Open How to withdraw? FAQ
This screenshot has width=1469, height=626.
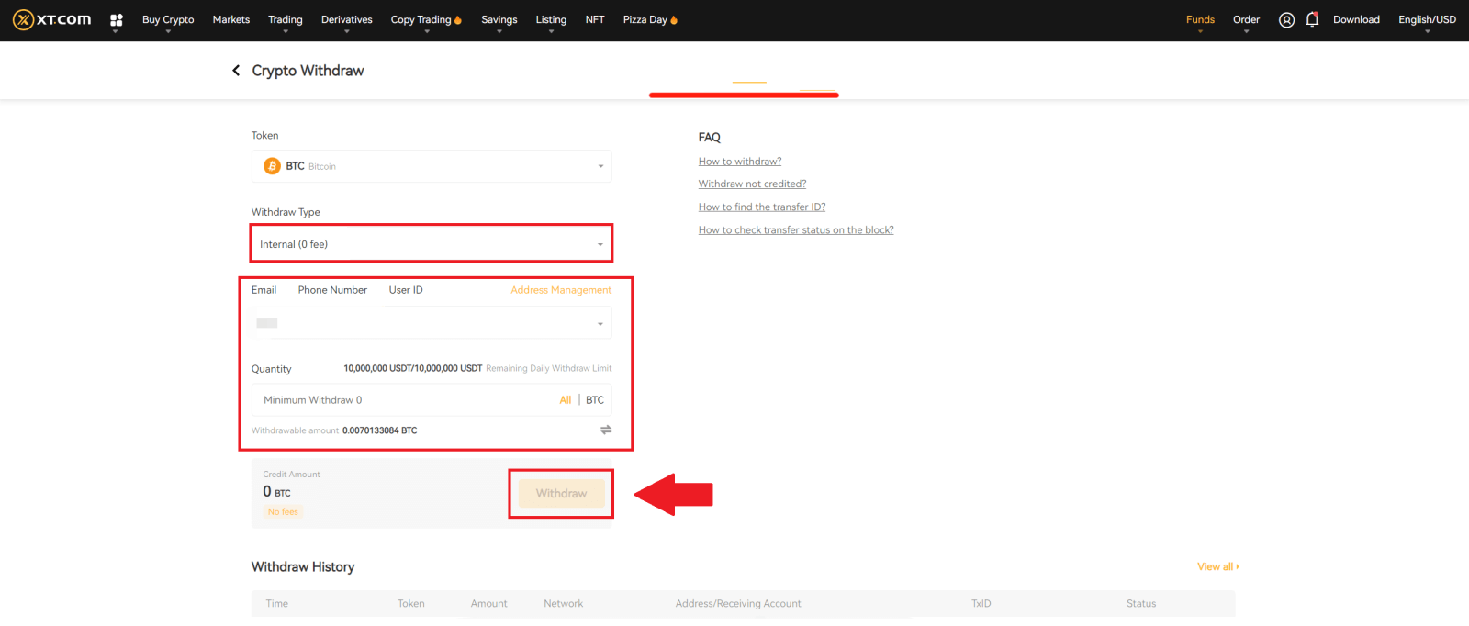click(x=740, y=162)
